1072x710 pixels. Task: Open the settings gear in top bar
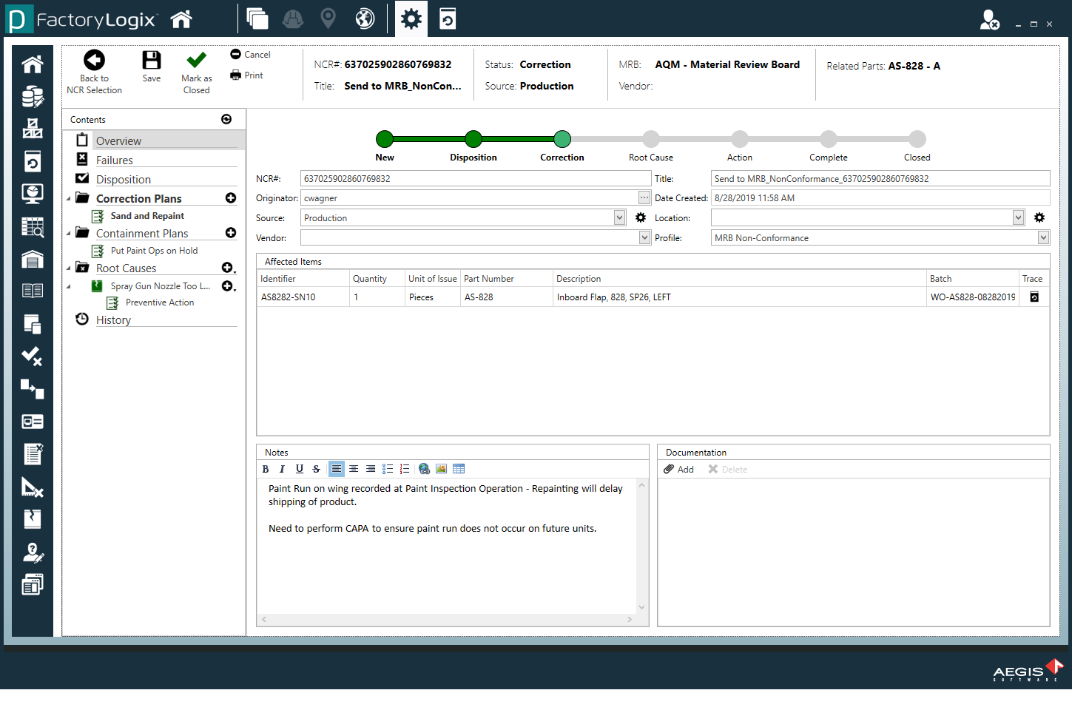(411, 18)
